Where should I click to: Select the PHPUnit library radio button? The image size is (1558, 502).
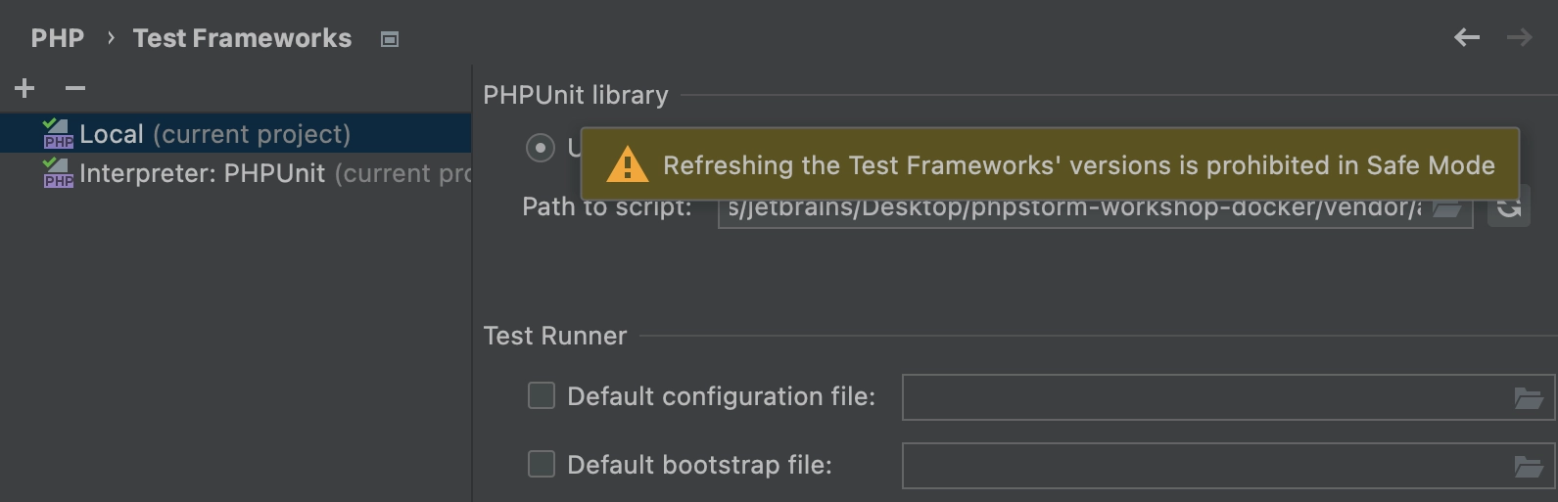(541, 148)
